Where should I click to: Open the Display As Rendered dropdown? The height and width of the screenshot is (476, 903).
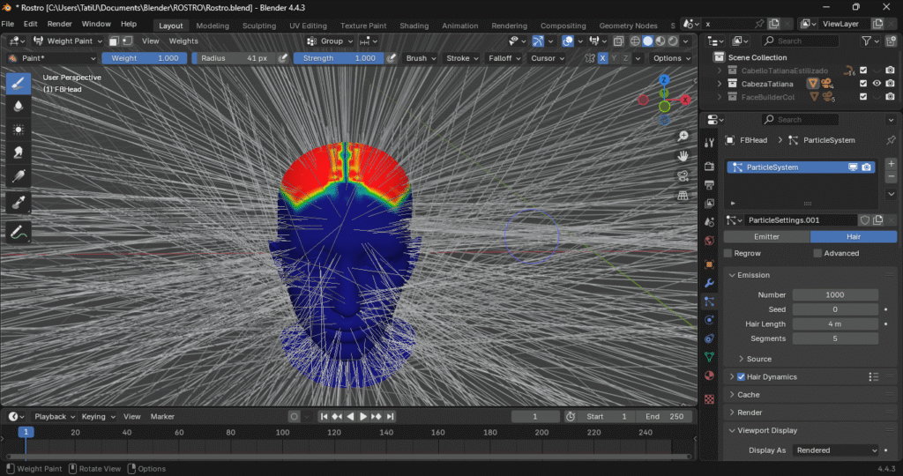835,450
